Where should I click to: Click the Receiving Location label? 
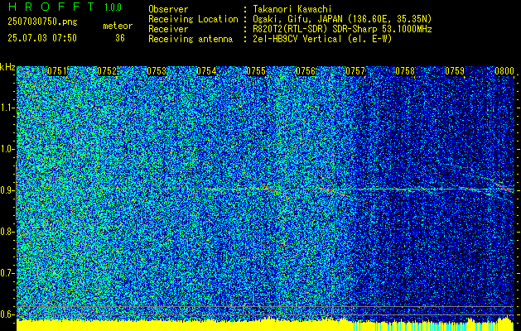(x=193, y=19)
